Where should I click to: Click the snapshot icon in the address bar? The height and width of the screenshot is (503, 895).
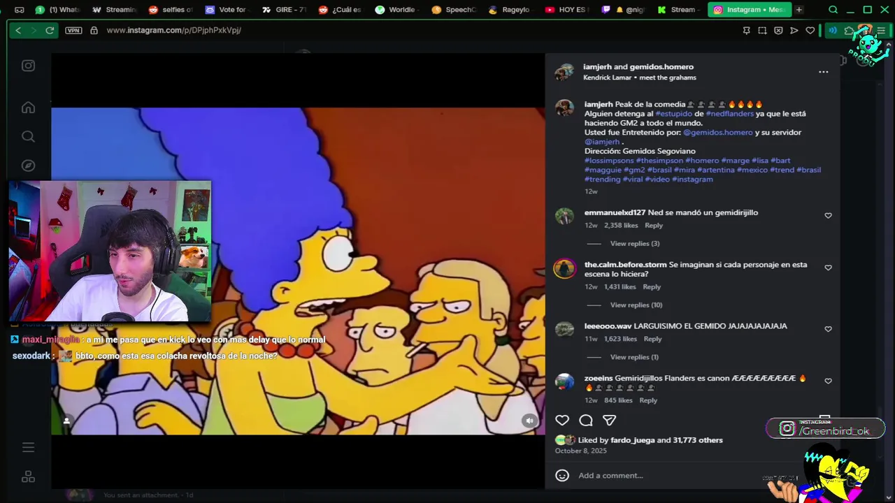pyautogui.click(x=762, y=30)
